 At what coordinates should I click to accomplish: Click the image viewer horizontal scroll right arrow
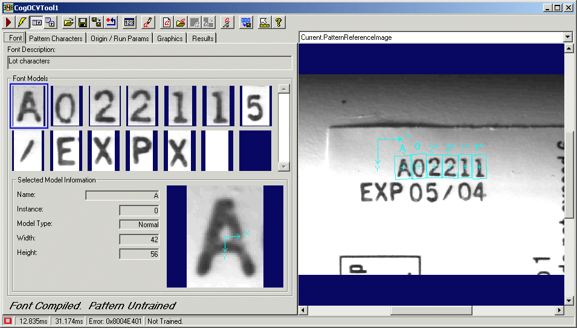[559, 310]
